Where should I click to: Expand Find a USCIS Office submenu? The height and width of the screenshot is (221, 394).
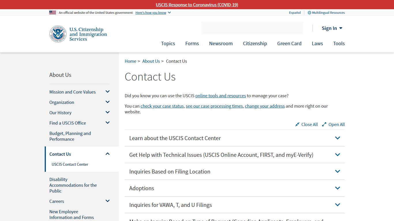click(x=108, y=123)
